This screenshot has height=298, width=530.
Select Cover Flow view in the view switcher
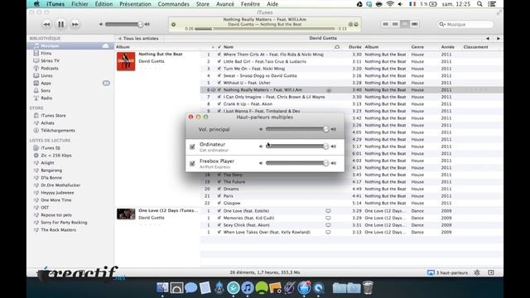pyautogui.click(x=414, y=24)
